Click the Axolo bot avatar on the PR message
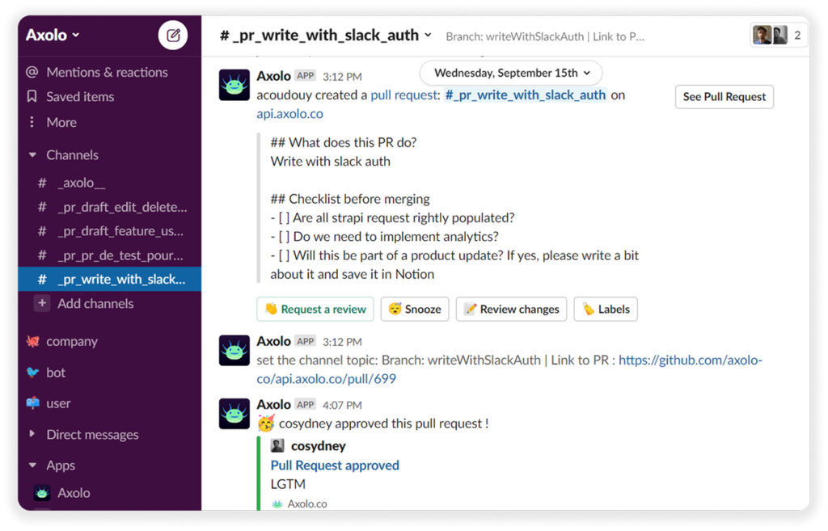This screenshot has height=531, width=828. [x=234, y=84]
